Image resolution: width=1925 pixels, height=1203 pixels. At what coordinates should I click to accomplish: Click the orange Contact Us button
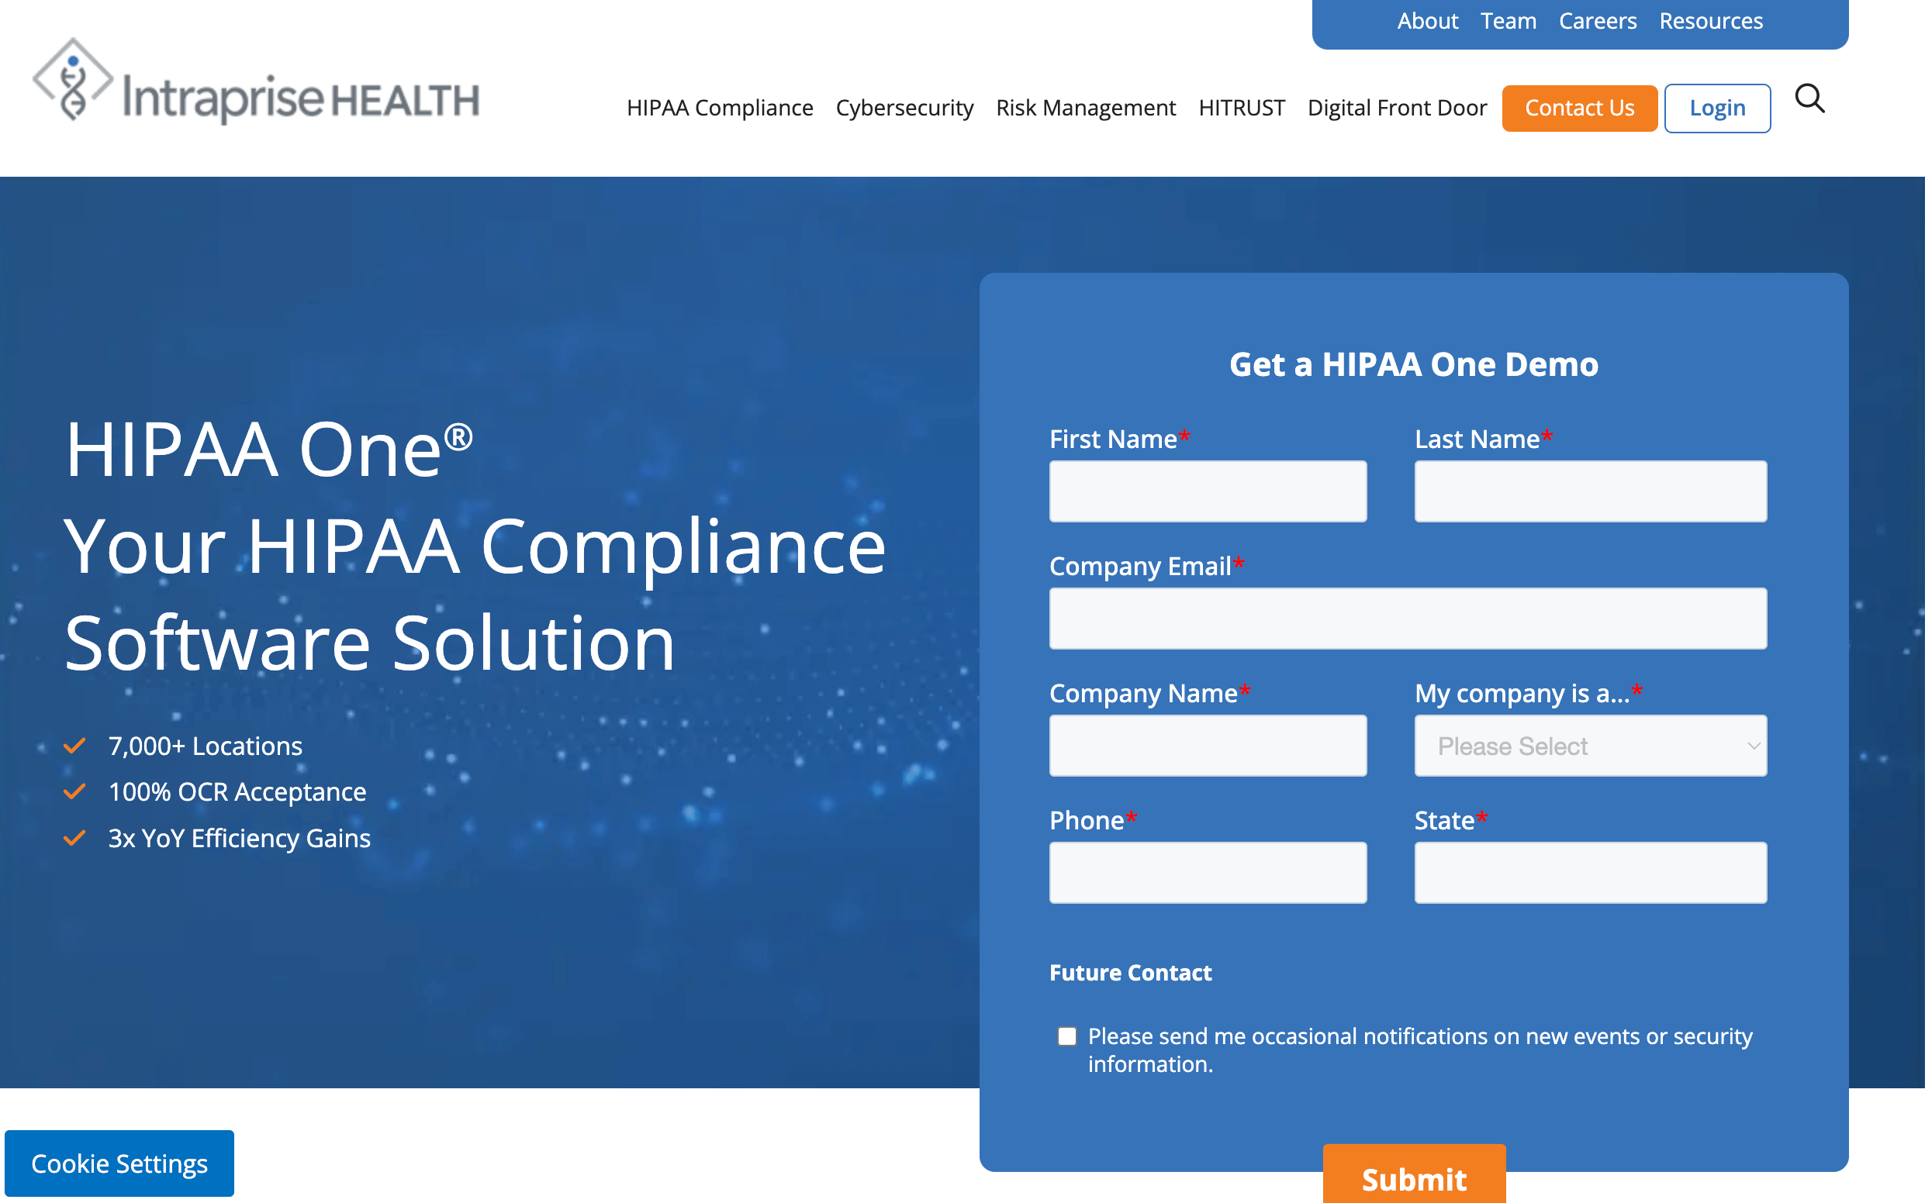click(1578, 108)
